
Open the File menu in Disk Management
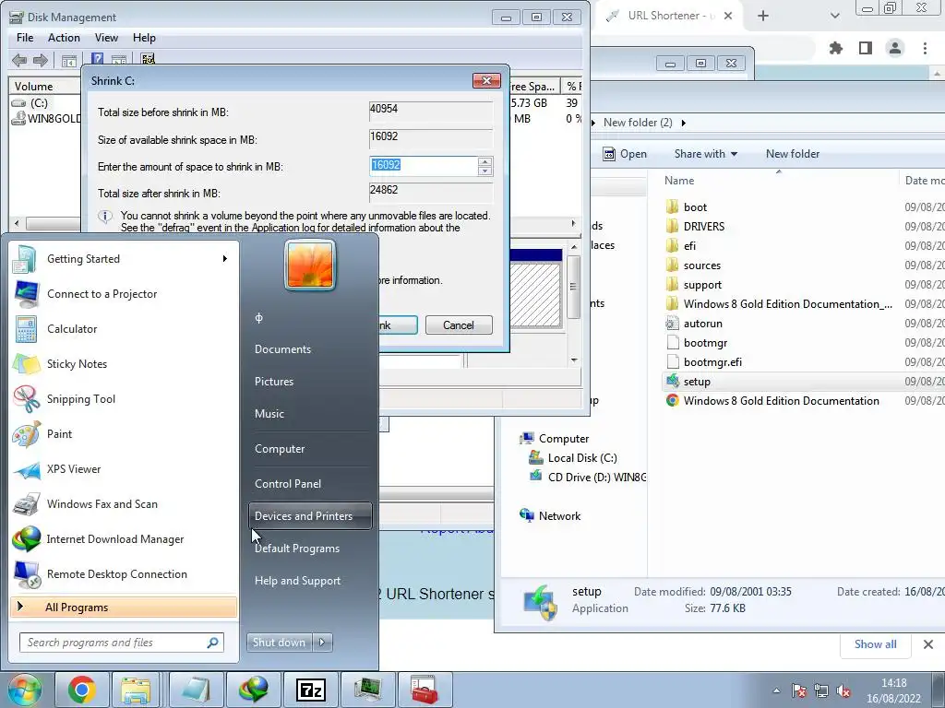[x=25, y=37]
